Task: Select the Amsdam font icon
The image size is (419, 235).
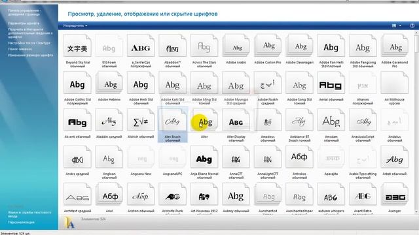Action: click(x=331, y=120)
